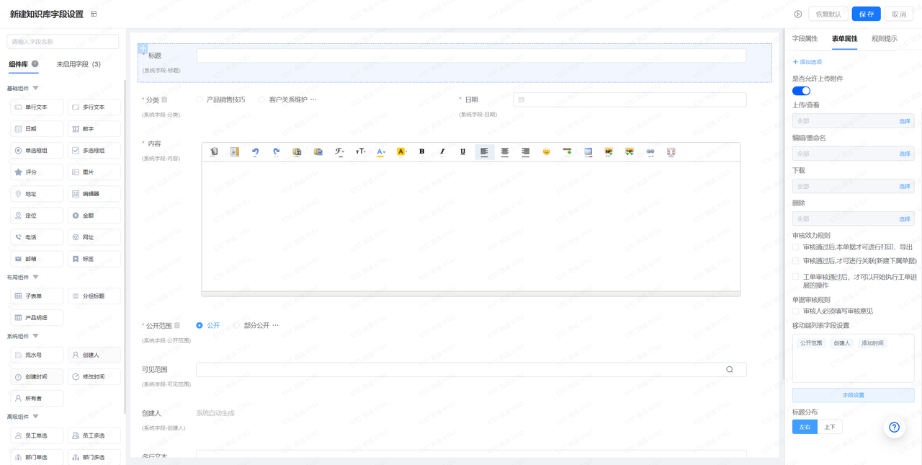Viewport: 922px width, 465px height.
Task: Insert hyperlink in content editor
Action: [650, 151]
